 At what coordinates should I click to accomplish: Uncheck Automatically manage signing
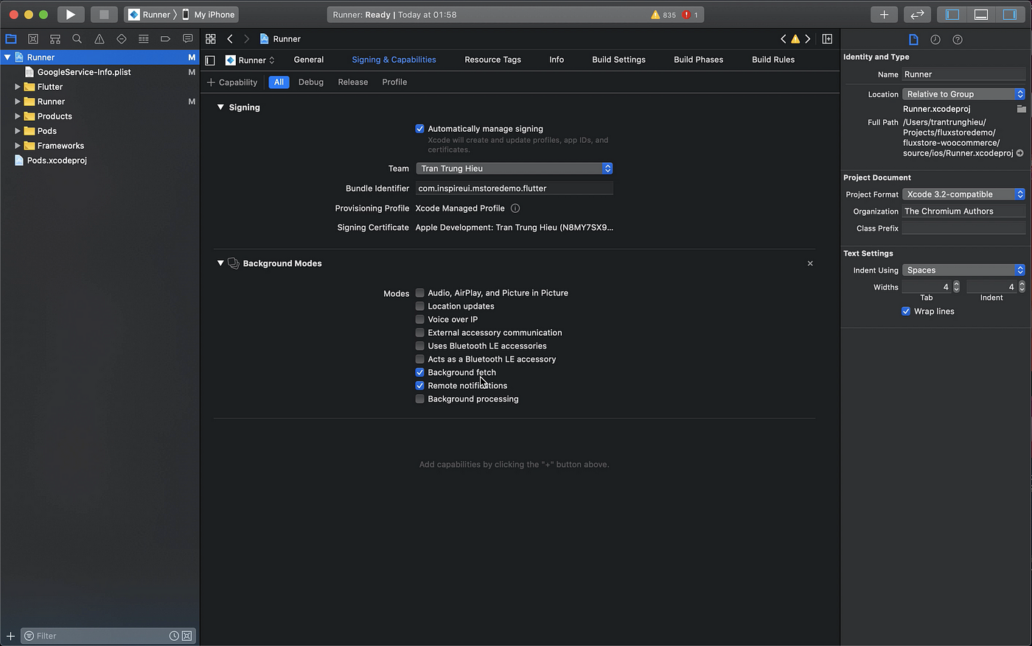tap(419, 129)
